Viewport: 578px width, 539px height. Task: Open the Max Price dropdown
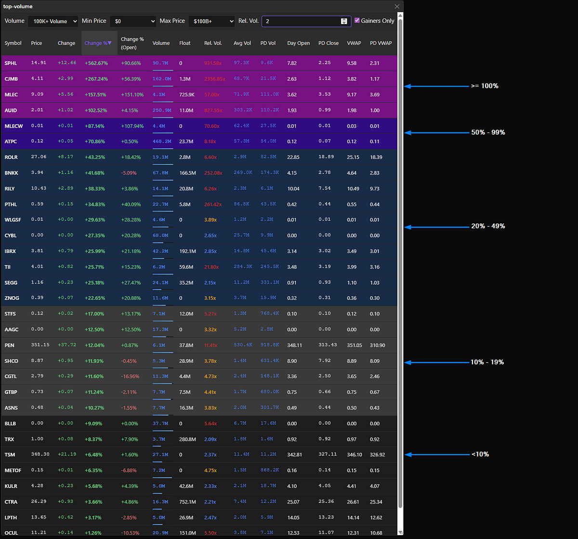click(211, 21)
